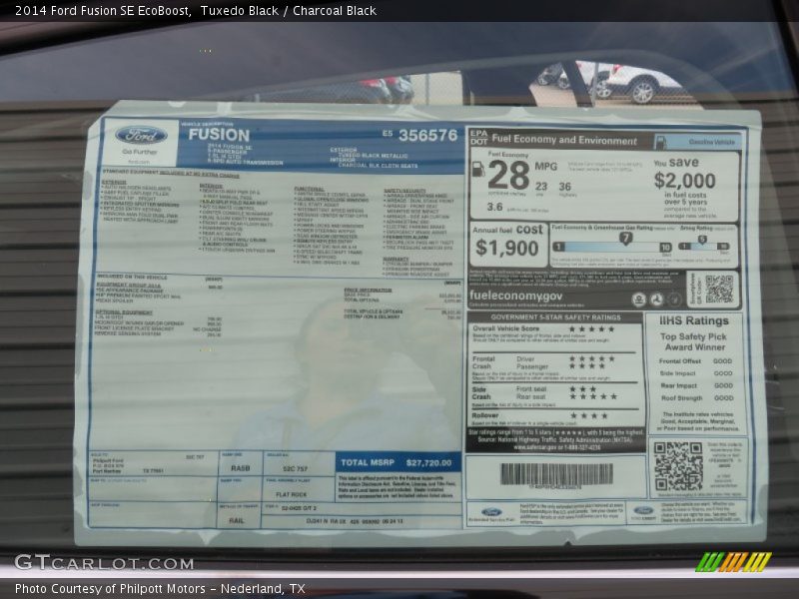Click the Side Crash Front seat stars
The width and height of the screenshot is (799, 599).
click(583, 389)
